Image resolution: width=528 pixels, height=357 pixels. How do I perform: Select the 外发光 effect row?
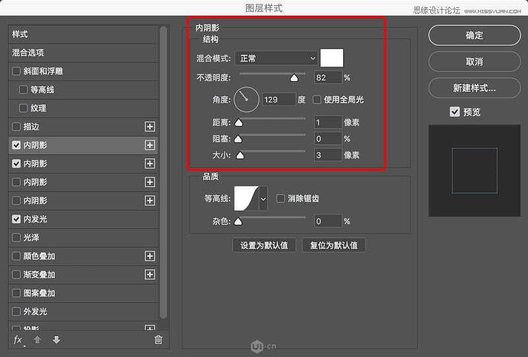point(83,311)
